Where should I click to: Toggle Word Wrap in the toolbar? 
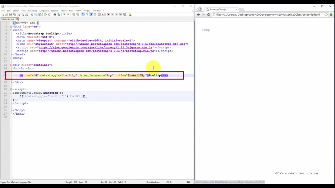pyautogui.click(x=83, y=14)
